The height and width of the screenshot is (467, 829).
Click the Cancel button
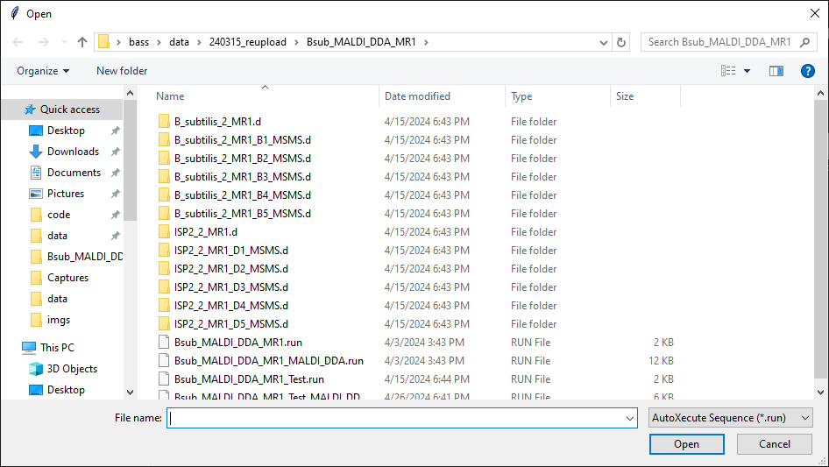pos(775,444)
